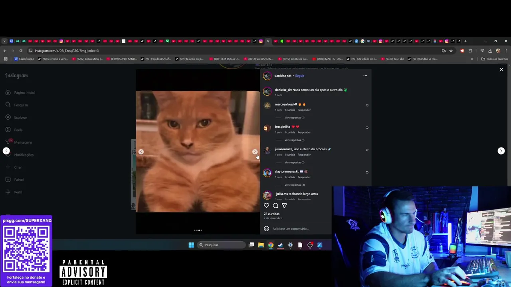This screenshot has width=511, height=287.
Task: Select Criar in Instagram sidebar
Action: click(x=14, y=167)
